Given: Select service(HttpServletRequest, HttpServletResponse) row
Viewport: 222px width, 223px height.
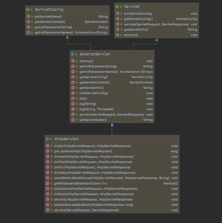Looking at the screenshot, I should [112, 199].
